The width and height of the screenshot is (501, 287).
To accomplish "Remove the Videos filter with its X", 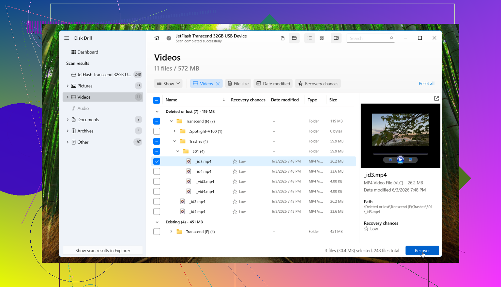I will (218, 84).
